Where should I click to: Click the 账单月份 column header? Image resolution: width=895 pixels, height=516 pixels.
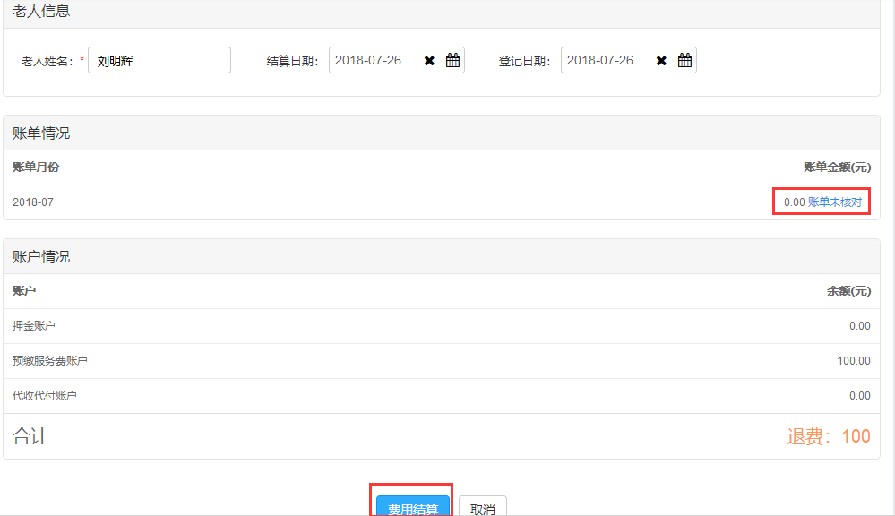(x=36, y=168)
